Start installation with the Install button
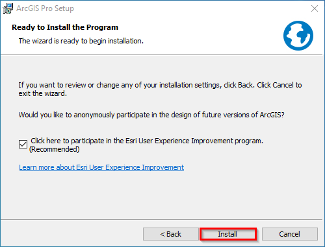The image size is (325, 247). coord(227,234)
